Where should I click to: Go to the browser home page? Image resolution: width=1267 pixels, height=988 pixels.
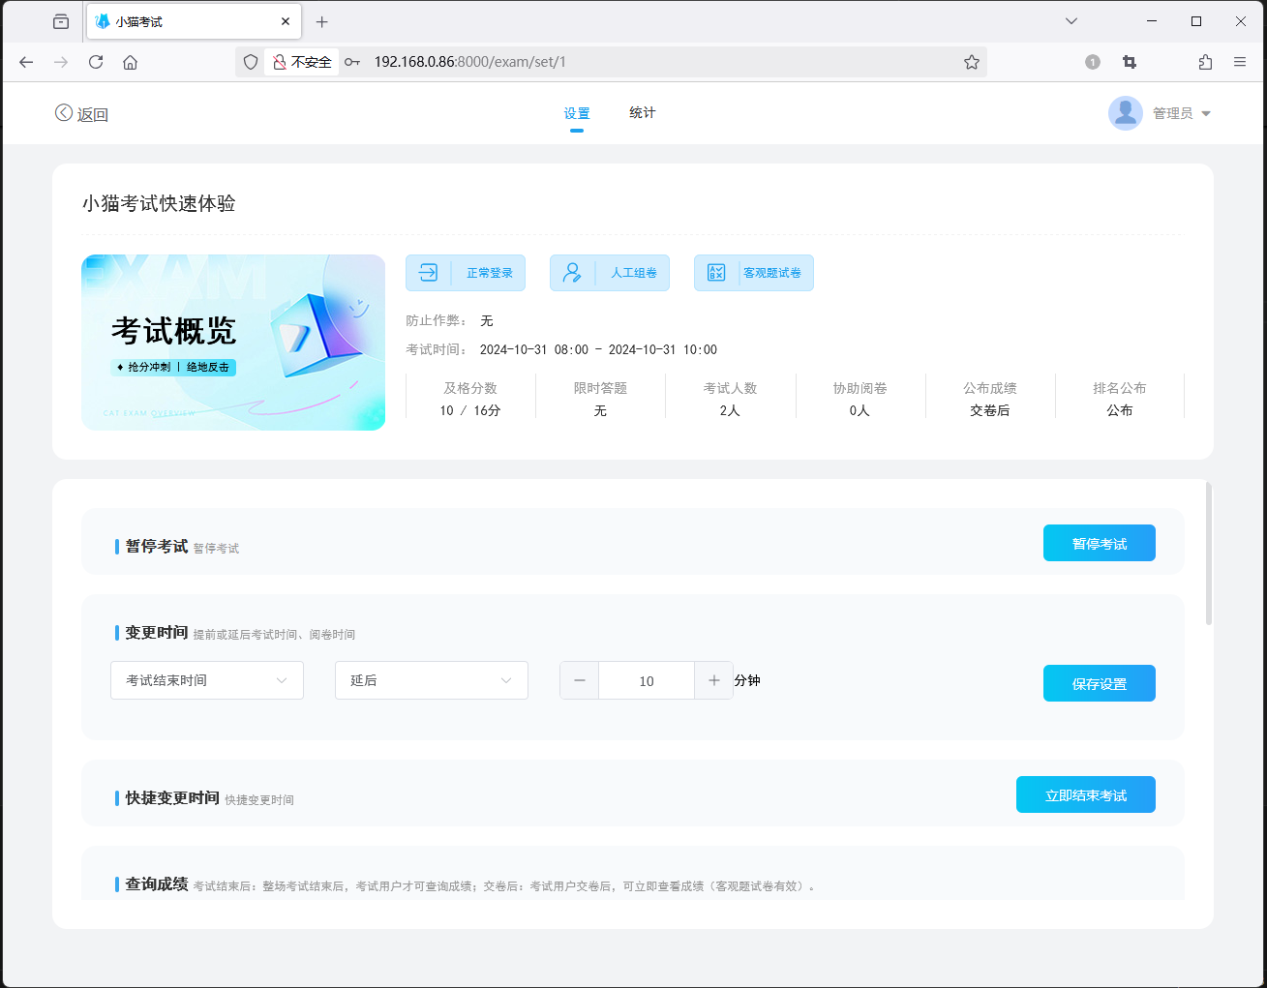pyautogui.click(x=130, y=62)
